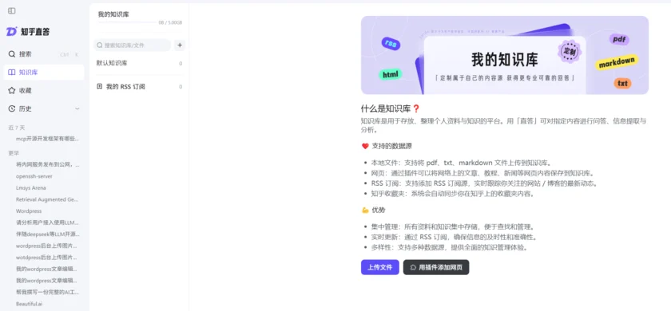The height and width of the screenshot is (311, 671).
Task: Open history item 将内网服务发布到公网
Action: pos(47,164)
